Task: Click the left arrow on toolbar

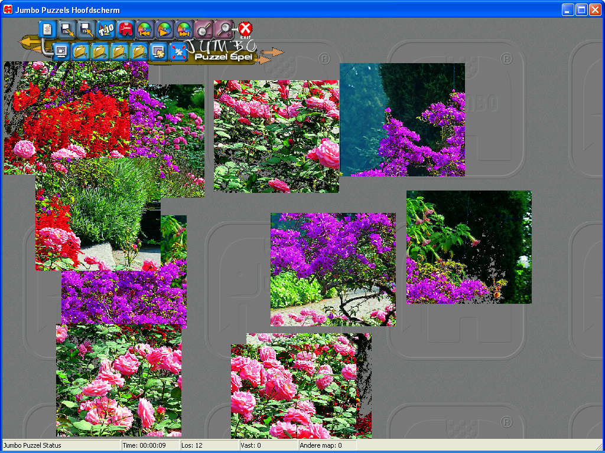Action: point(28,42)
